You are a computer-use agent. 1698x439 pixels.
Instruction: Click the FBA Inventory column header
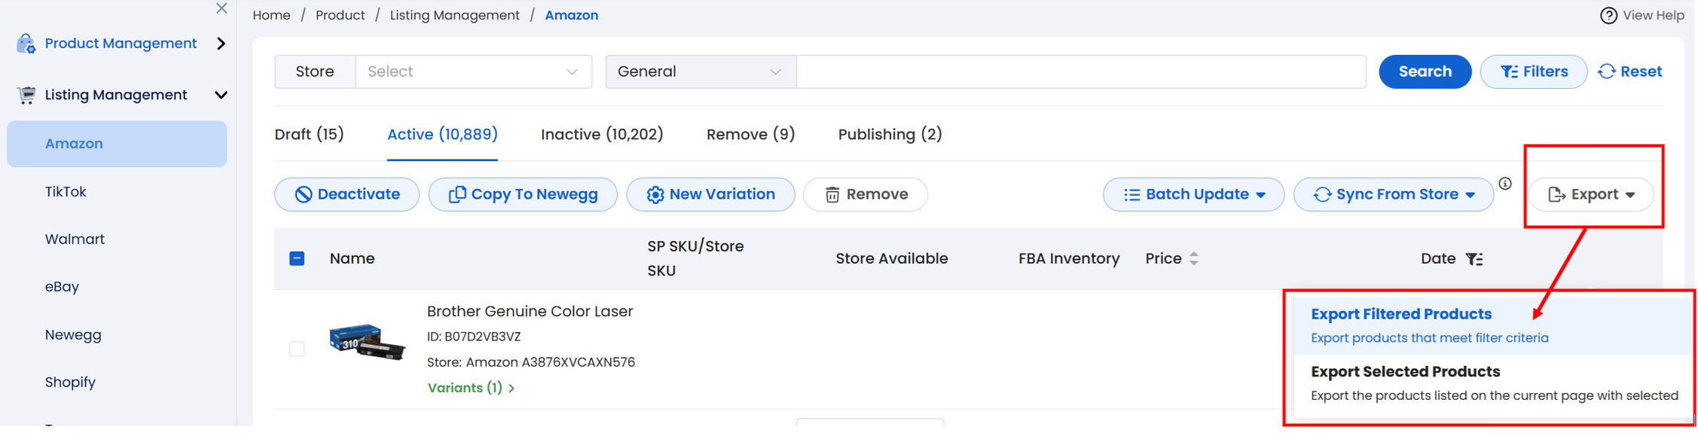pyautogui.click(x=1068, y=259)
